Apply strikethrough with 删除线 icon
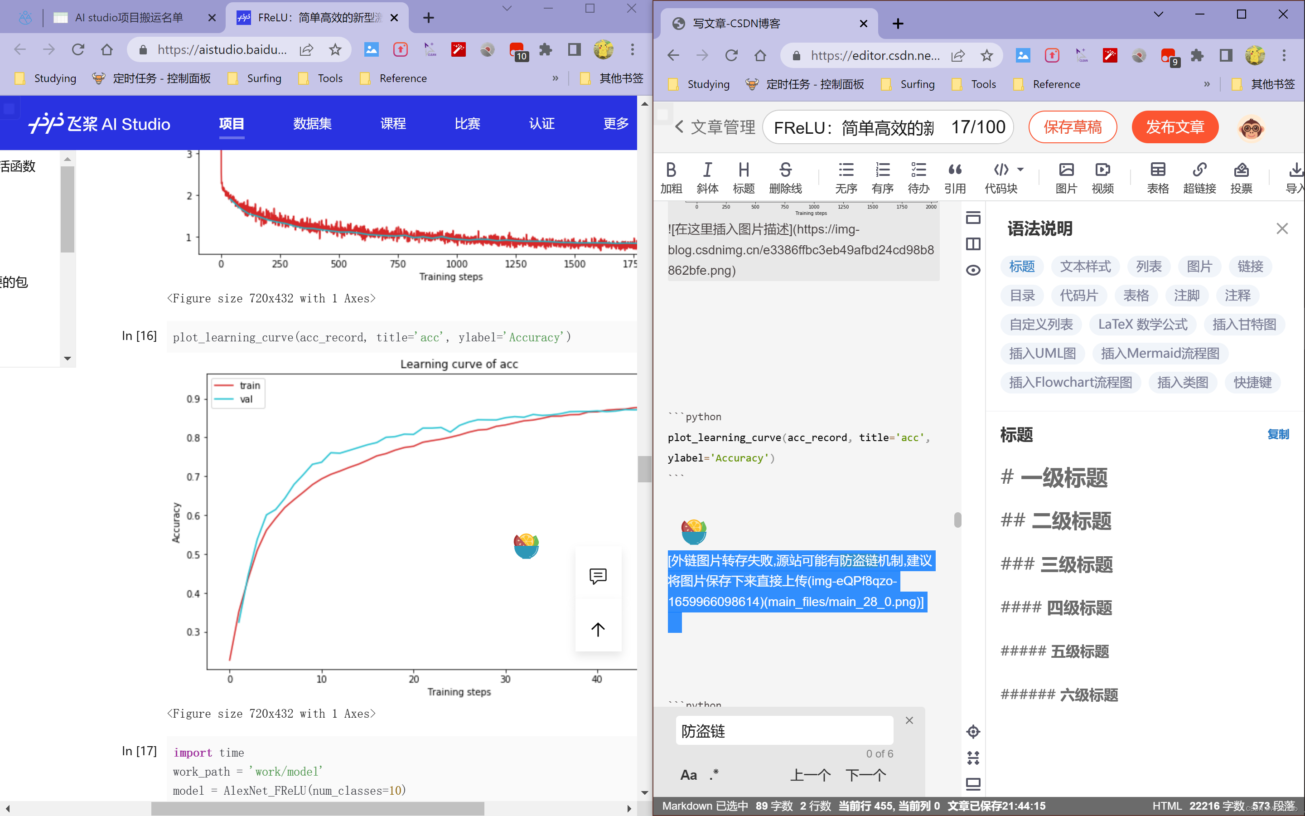This screenshot has width=1305, height=816. (x=785, y=177)
